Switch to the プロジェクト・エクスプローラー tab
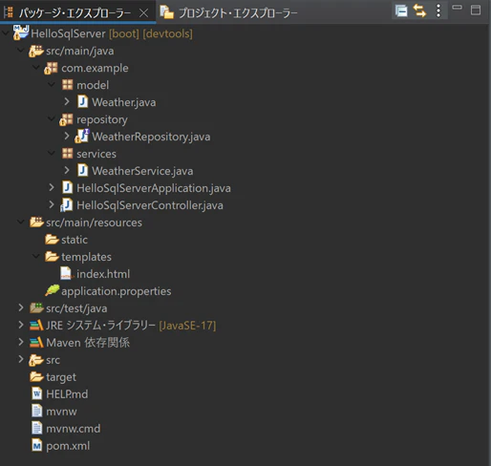 point(228,12)
